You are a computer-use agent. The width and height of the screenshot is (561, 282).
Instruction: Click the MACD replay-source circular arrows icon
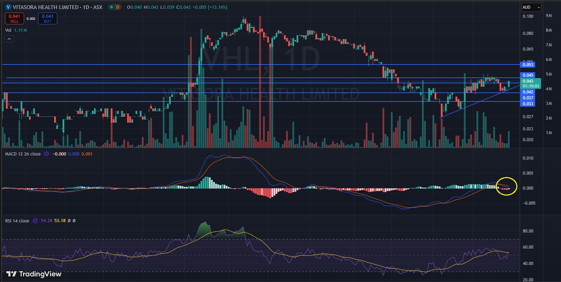pos(46,154)
